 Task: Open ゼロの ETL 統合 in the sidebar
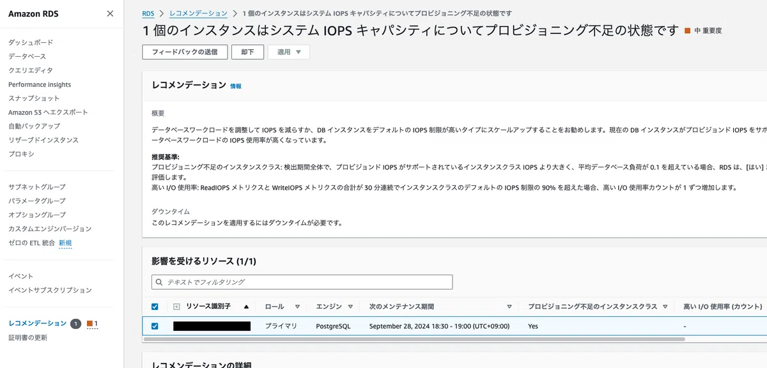pos(32,243)
